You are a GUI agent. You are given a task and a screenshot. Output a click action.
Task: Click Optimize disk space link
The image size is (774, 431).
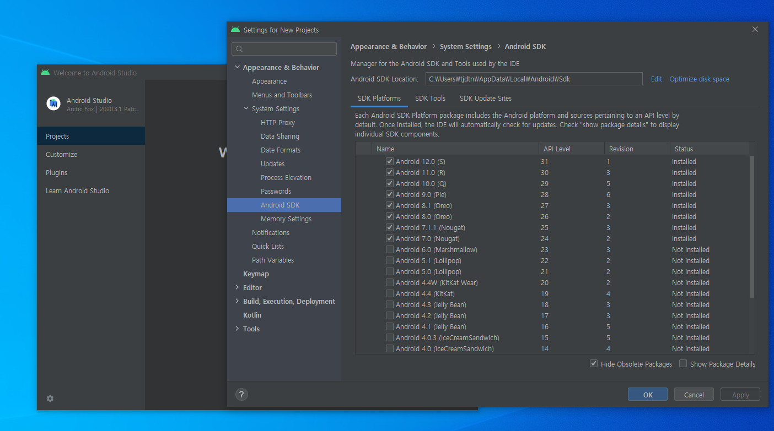(x=699, y=79)
